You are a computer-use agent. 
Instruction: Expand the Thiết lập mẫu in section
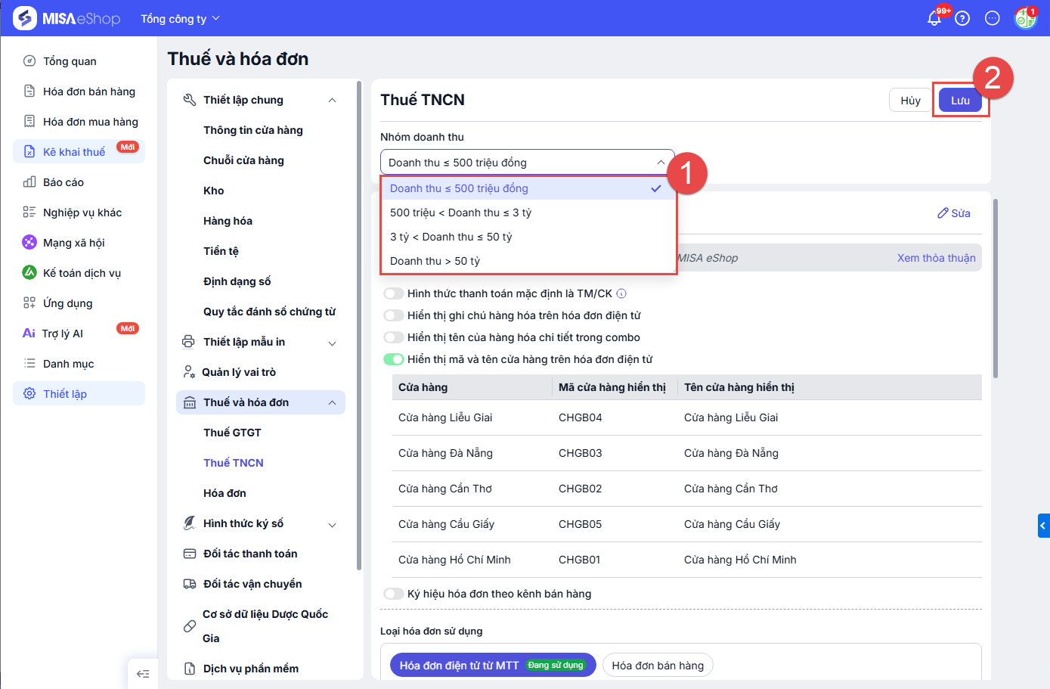[332, 343]
